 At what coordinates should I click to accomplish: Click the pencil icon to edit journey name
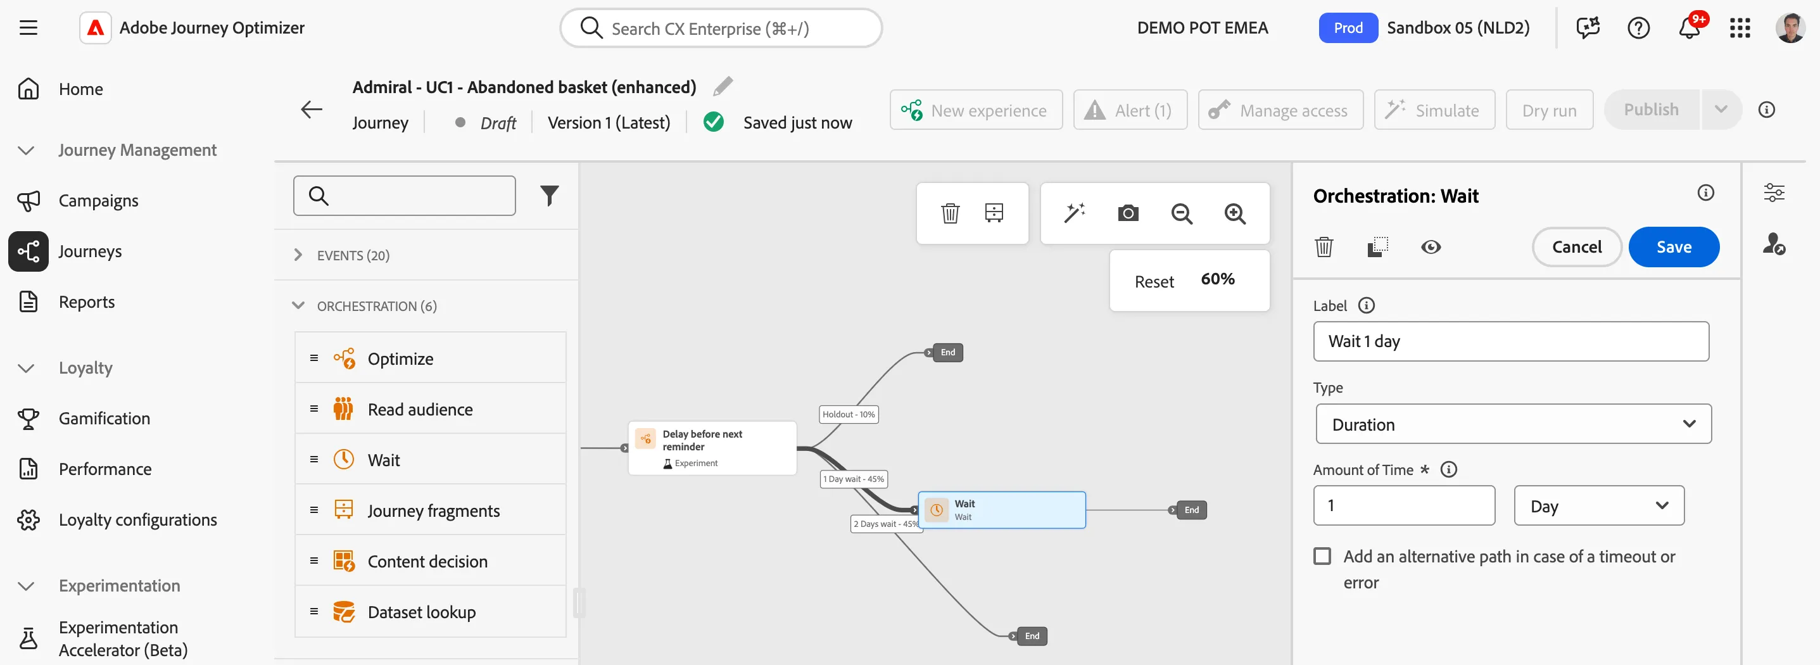point(723,87)
